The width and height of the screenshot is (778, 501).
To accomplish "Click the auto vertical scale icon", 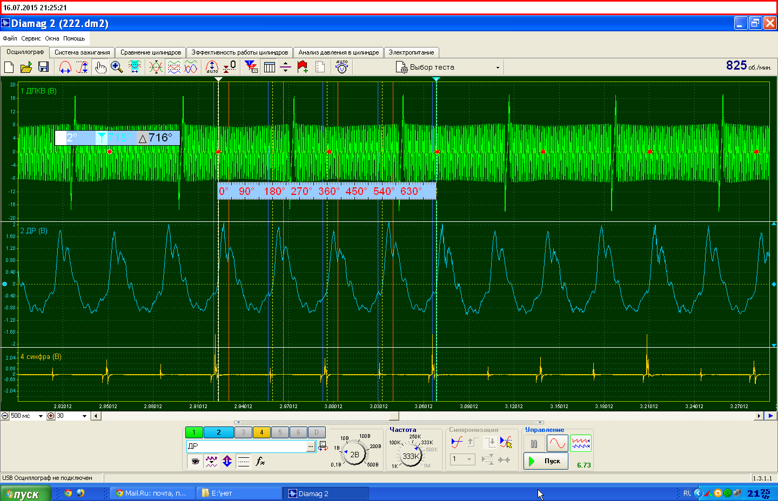I will (212, 67).
